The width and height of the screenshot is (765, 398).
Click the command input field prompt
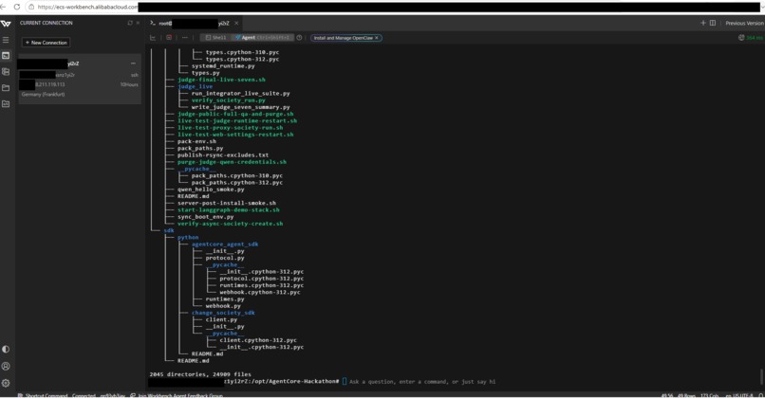click(x=422, y=382)
